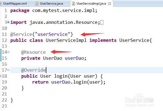
Task: Click the UserServiceImpl class name
Action: pos(66,40)
